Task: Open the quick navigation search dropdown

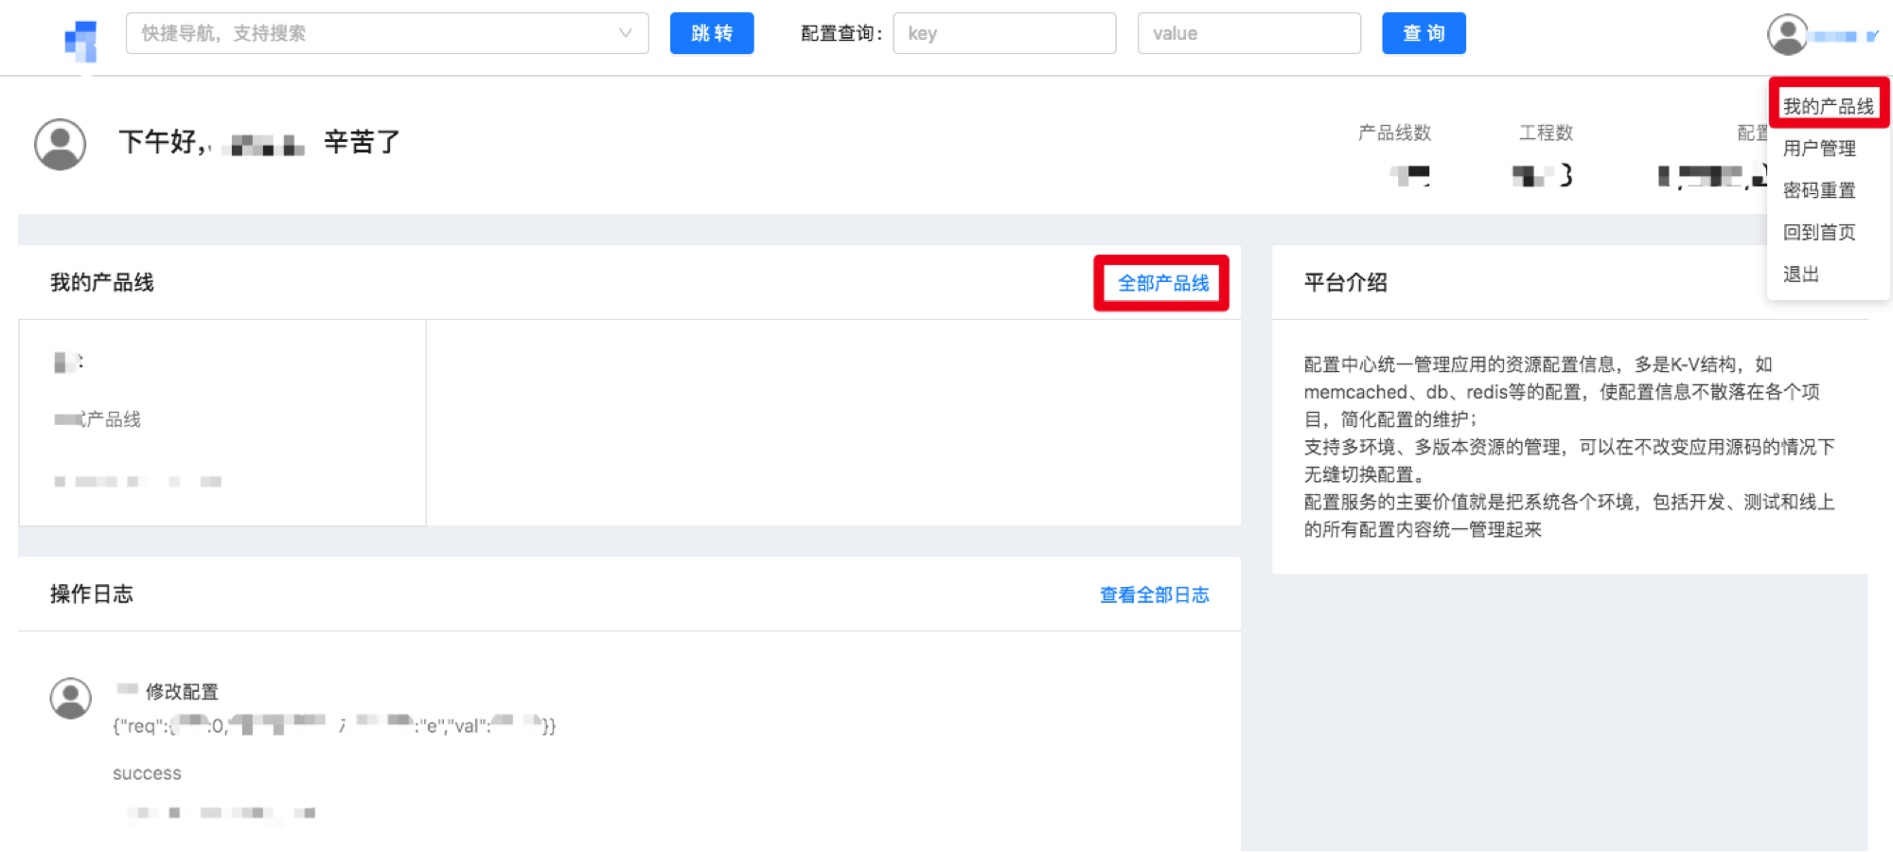Action: click(x=387, y=33)
